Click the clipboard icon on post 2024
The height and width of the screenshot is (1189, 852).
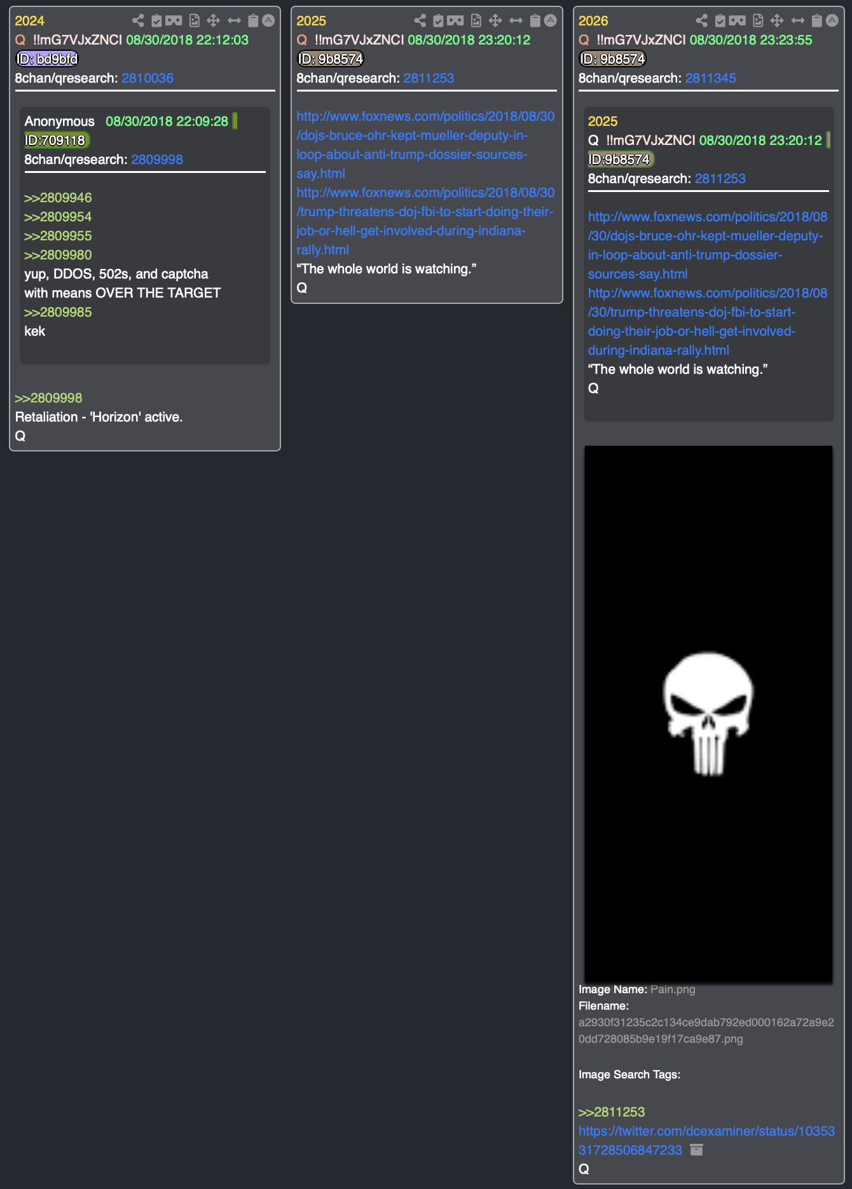[253, 21]
